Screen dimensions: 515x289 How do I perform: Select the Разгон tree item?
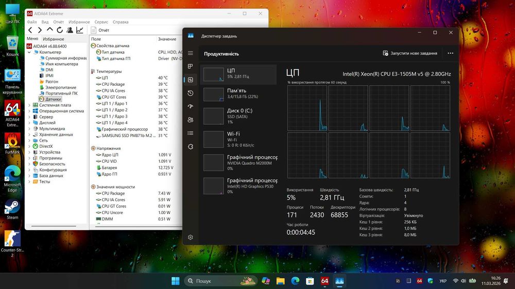click(x=48, y=82)
